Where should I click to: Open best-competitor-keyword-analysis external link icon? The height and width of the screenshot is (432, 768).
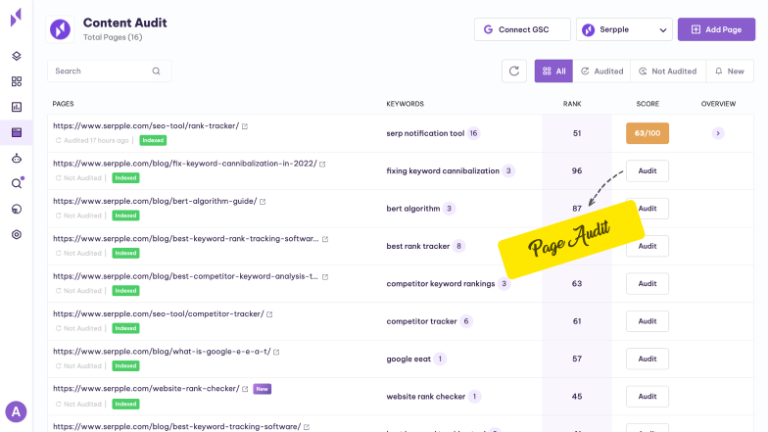[x=325, y=276]
